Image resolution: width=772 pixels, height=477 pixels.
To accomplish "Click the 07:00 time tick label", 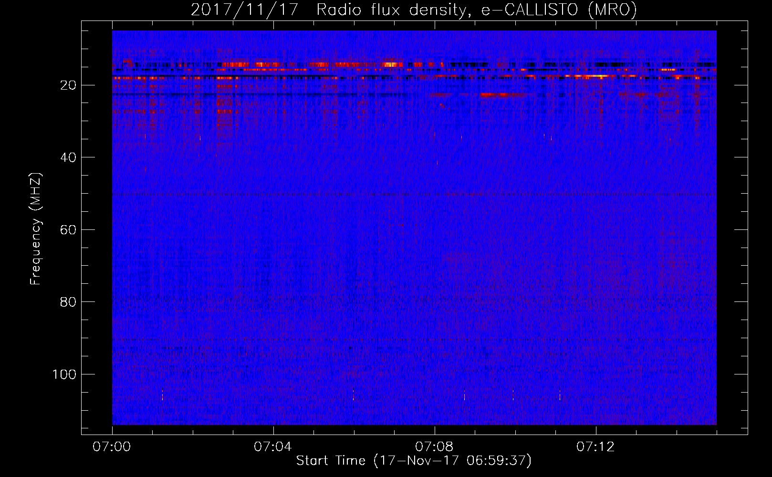I will [x=112, y=447].
